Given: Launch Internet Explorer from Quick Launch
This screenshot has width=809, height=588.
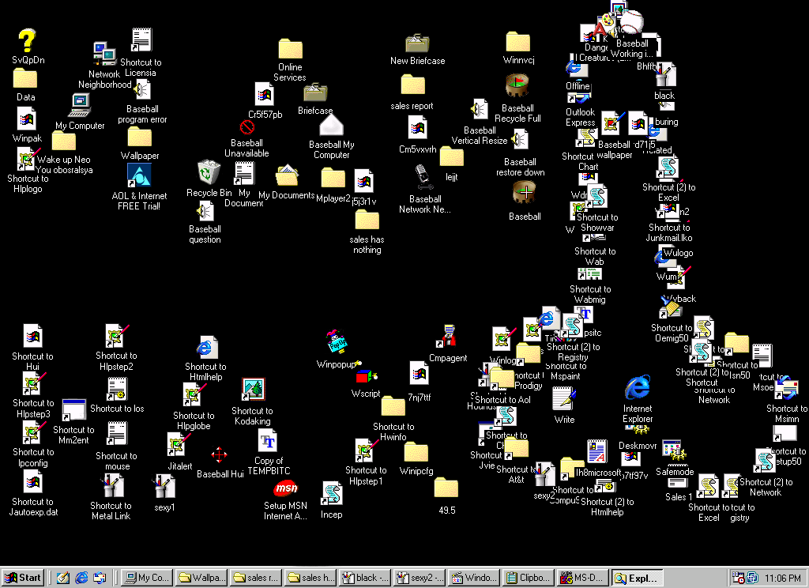Looking at the screenshot, I should tap(81, 578).
